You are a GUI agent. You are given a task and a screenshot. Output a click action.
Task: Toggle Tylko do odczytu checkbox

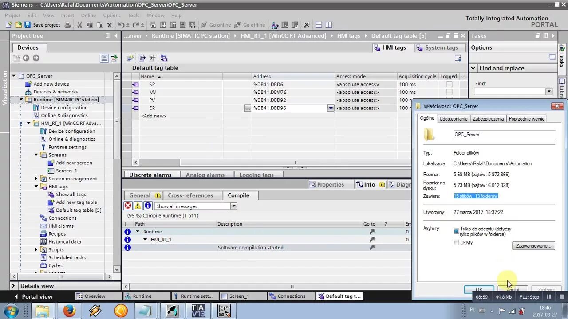pyautogui.click(x=456, y=231)
